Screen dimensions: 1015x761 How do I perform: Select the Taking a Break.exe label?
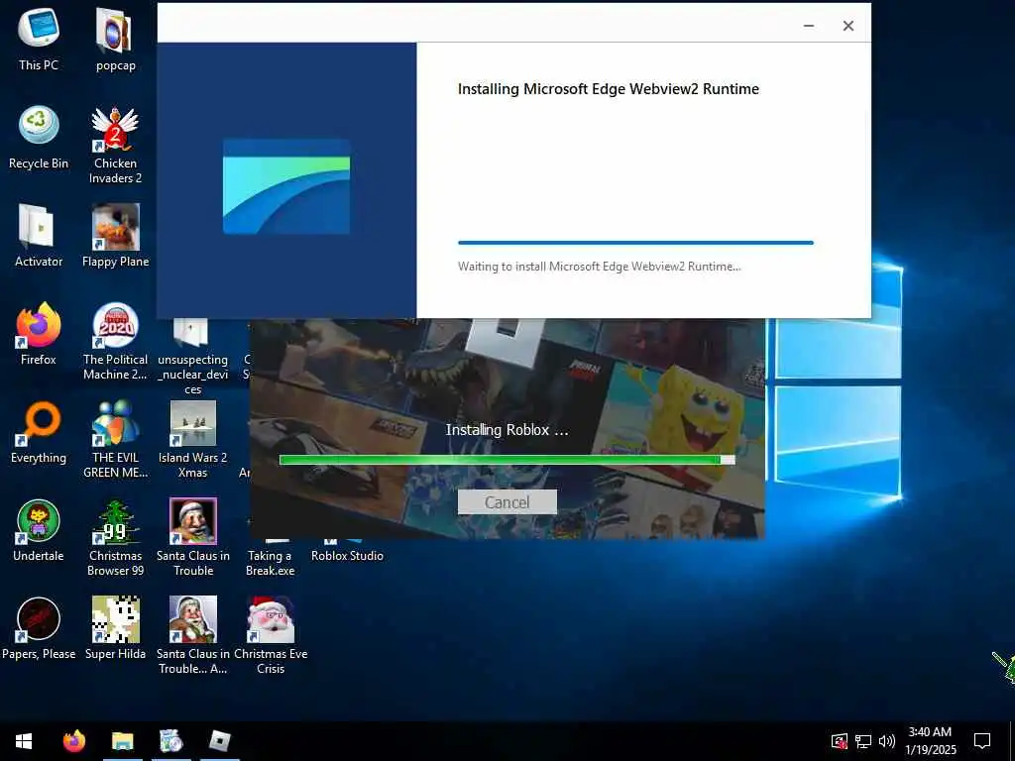[270, 563]
